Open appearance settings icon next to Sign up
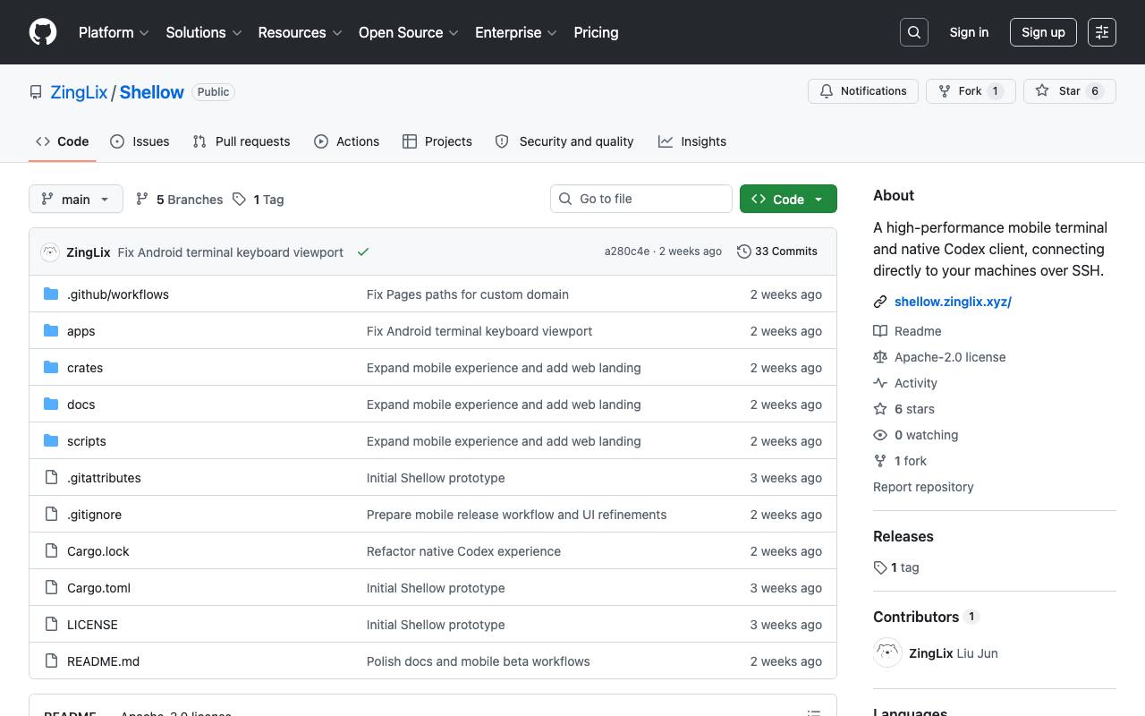Image resolution: width=1145 pixels, height=716 pixels. point(1102,32)
